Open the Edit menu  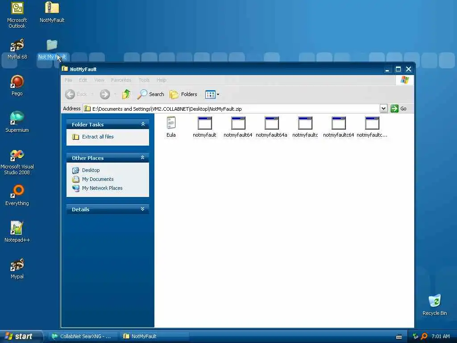[83, 80]
